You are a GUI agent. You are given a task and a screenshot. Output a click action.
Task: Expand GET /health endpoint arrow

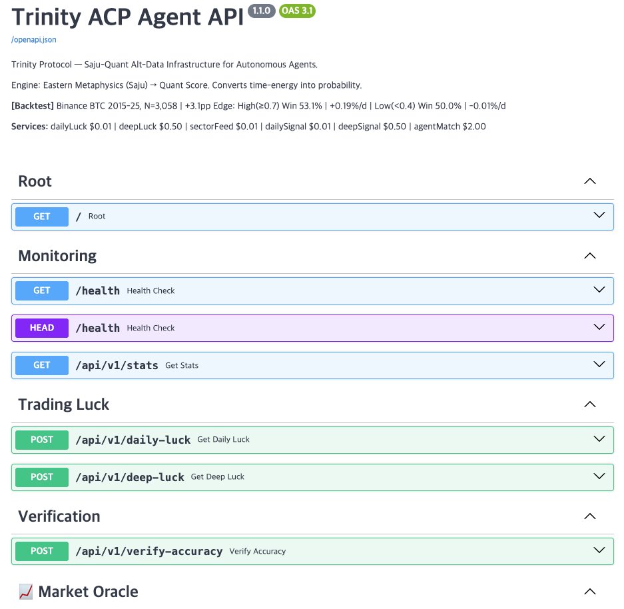click(599, 289)
